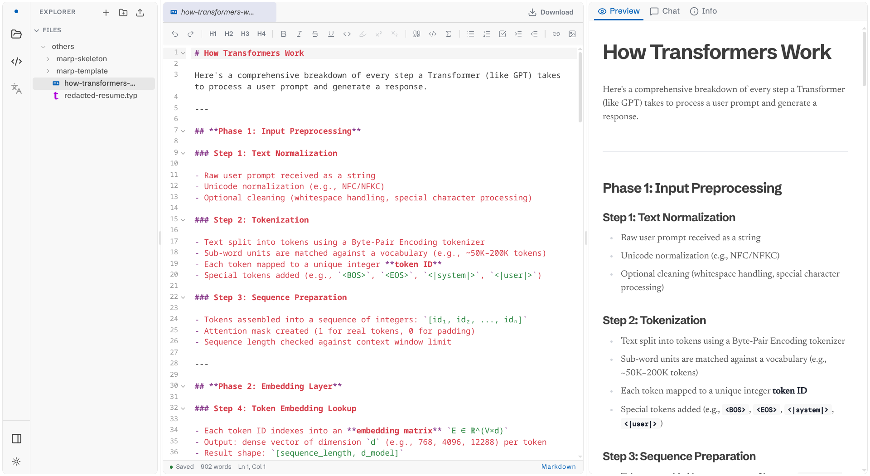Insert a code block
870x476 pixels.
point(433,34)
